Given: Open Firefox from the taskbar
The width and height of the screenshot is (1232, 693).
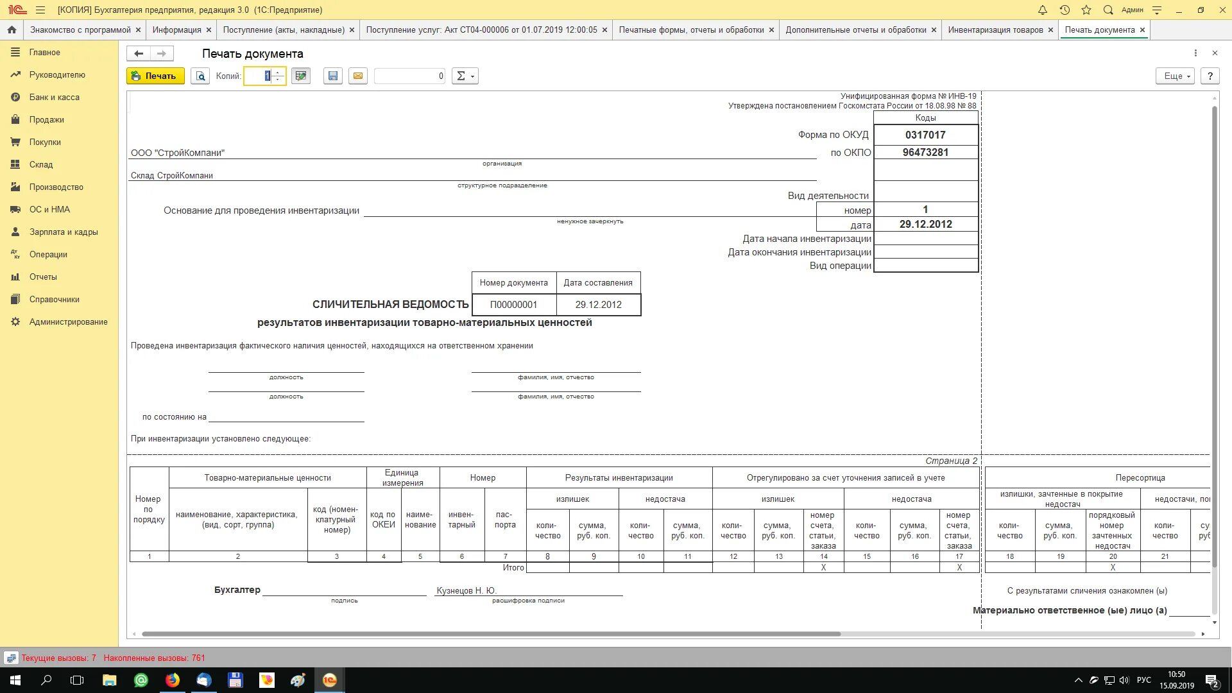Looking at the screenshot, I should click(x=172, y=680).
